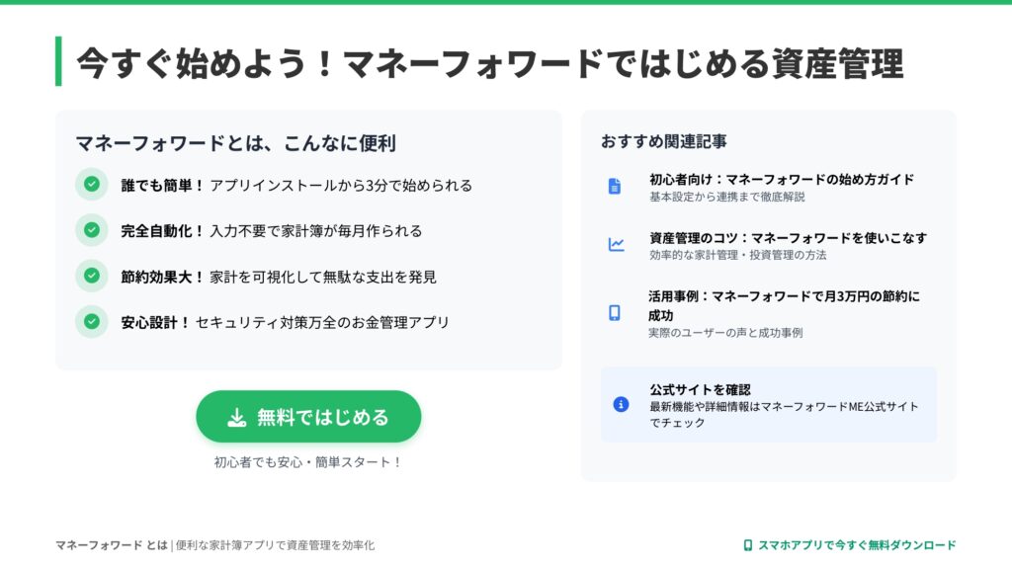The width and height of the screenshot is (1012, 569).
Task: Click the smartphone icon in the footer
Action: [748, 545]
